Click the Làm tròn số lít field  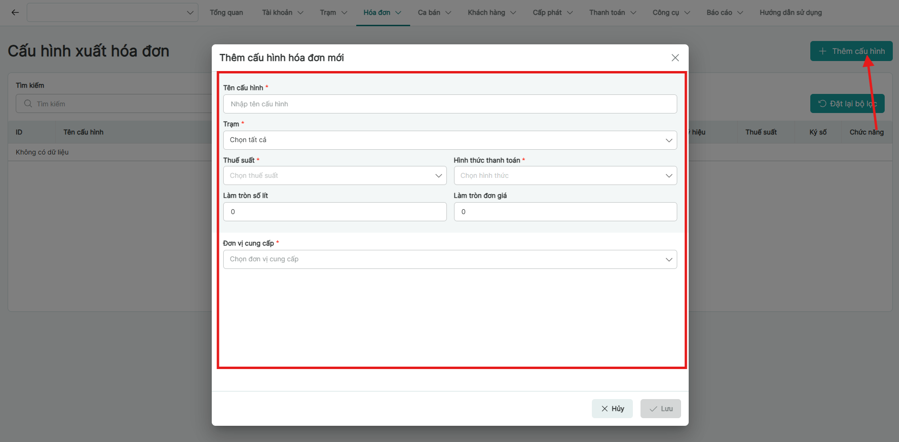334,212
